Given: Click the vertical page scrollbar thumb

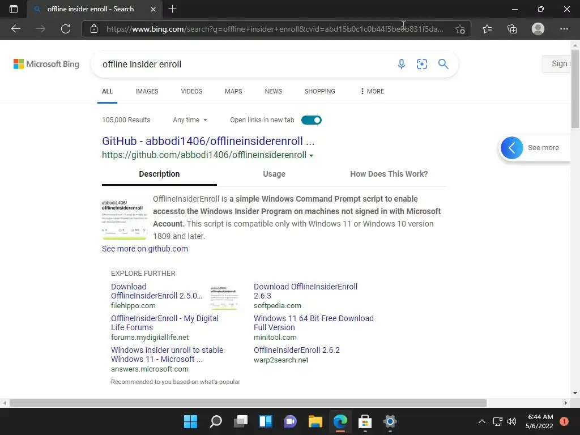Looking at the screenshot, I should tap(575, 89).
